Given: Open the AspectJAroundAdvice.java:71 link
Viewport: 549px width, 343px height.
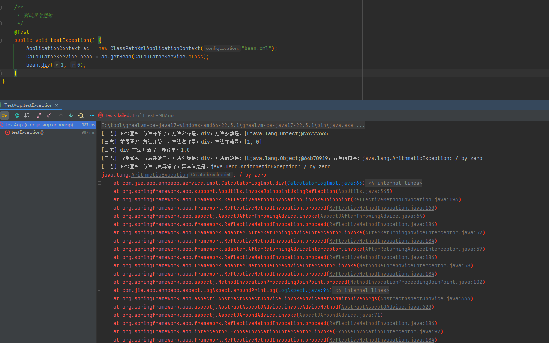Looking at the screenshot, I should 340,315.
